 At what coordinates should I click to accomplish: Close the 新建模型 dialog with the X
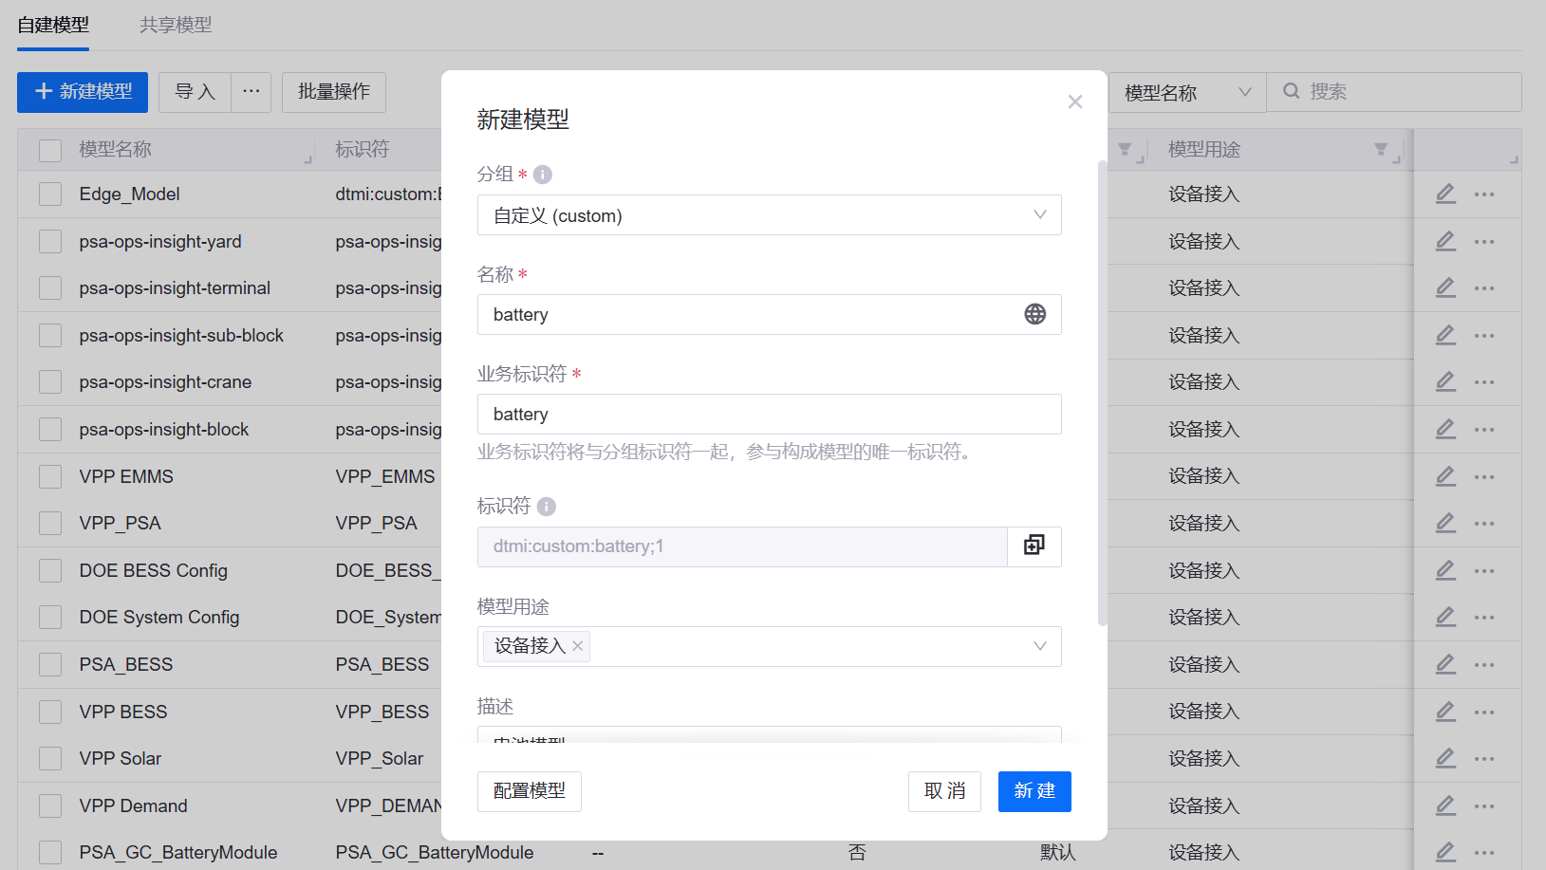(x=1074, y=102)
